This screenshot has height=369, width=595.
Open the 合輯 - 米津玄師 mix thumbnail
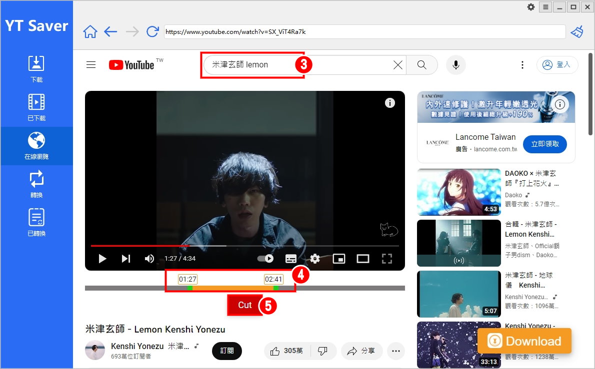[459, 243]
